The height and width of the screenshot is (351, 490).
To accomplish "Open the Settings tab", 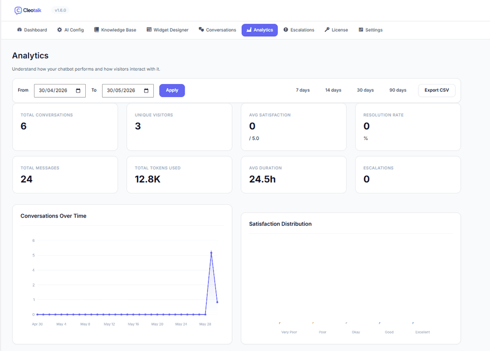I will [x=371, y=30].
